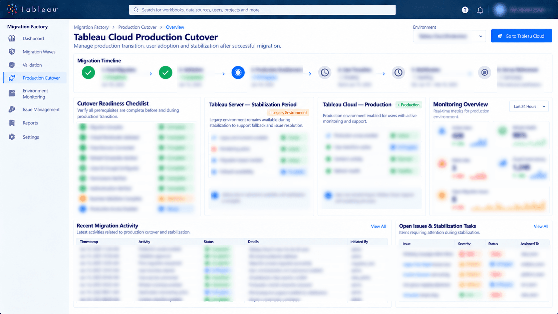View All recent migration activity
Viewport: 558px width, 314px height.
378,226
